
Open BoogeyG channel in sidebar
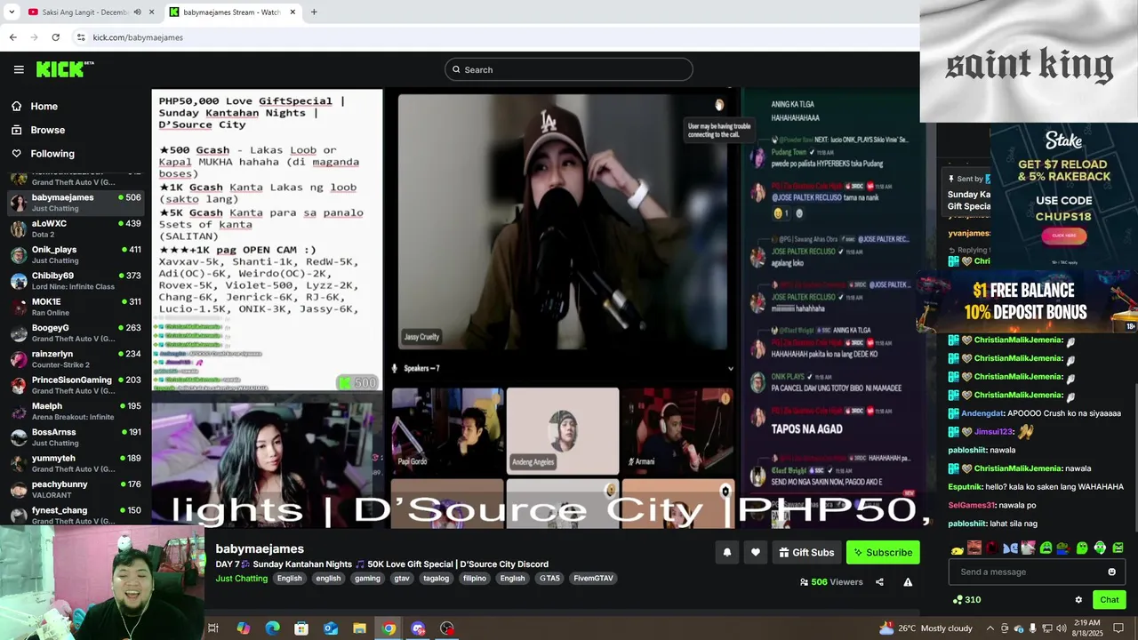point(76,332)
